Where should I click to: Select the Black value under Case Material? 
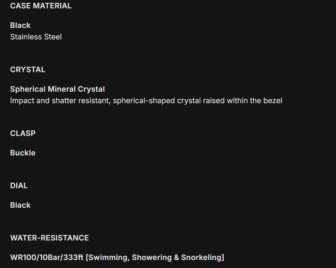[x=20, y=25]
